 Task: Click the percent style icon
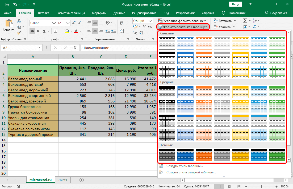coord(144,27)
